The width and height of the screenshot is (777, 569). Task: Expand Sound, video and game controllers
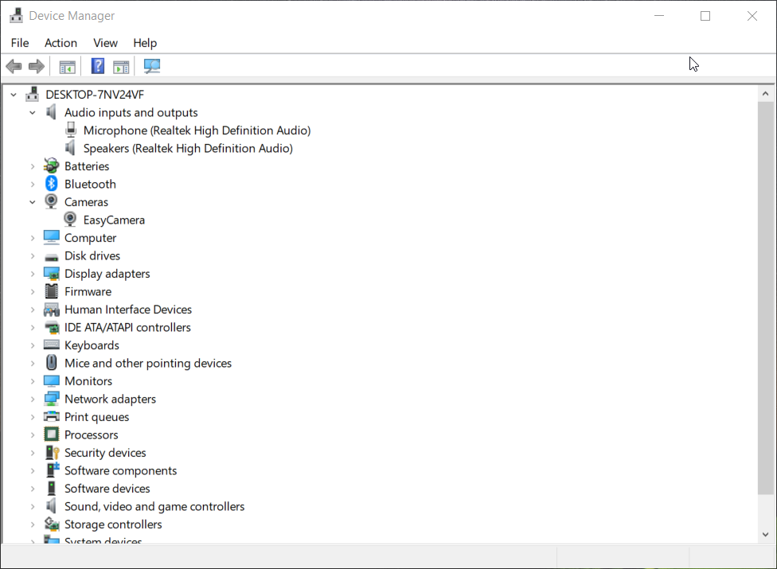[x=33, y=507]
